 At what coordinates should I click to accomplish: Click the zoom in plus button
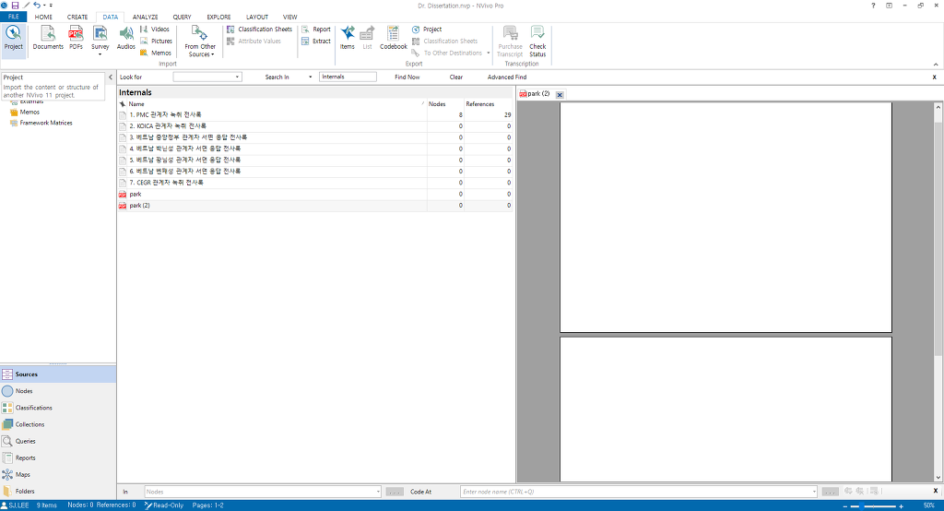902,506
